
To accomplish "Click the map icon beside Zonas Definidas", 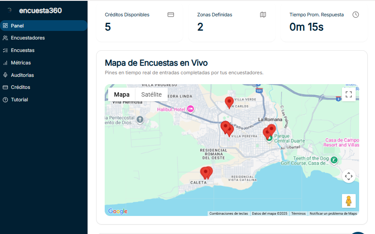I will (263, 15).
